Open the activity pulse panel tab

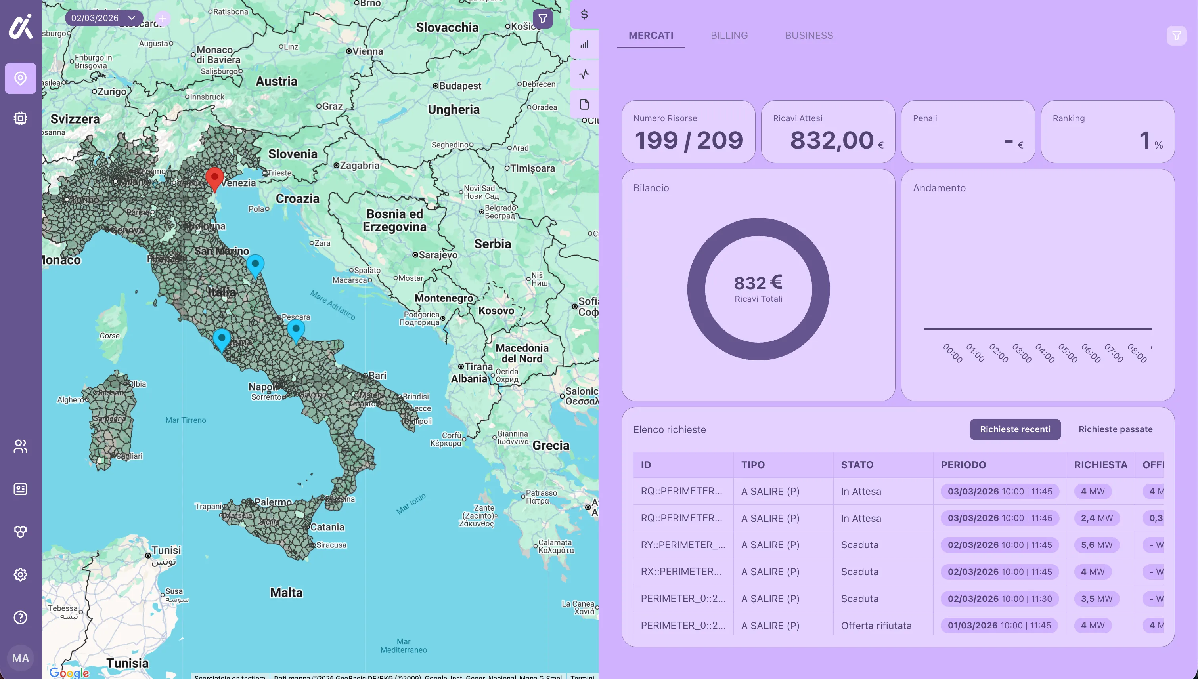(584, 74)
